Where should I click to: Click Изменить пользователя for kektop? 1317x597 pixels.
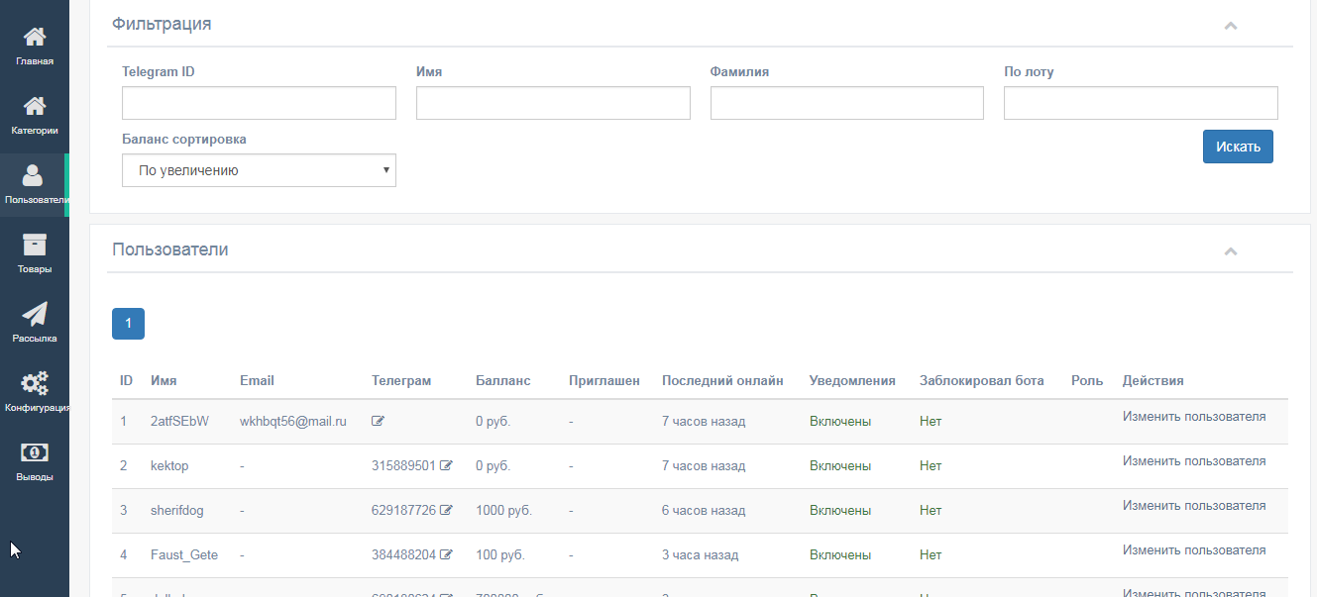click(x=1194, y=460)
